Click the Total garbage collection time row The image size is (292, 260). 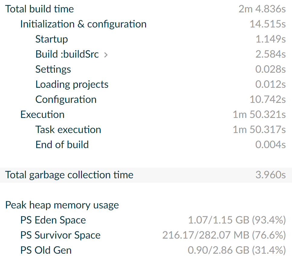[69, 175]
